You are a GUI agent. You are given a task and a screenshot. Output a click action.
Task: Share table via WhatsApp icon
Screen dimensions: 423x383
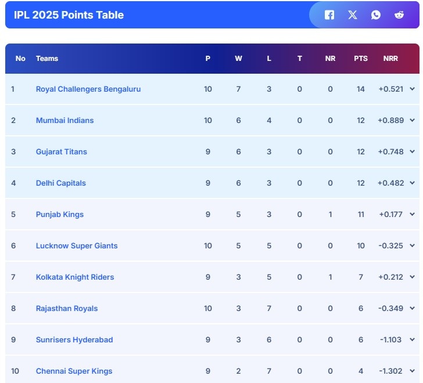click(x=376, y=15)
